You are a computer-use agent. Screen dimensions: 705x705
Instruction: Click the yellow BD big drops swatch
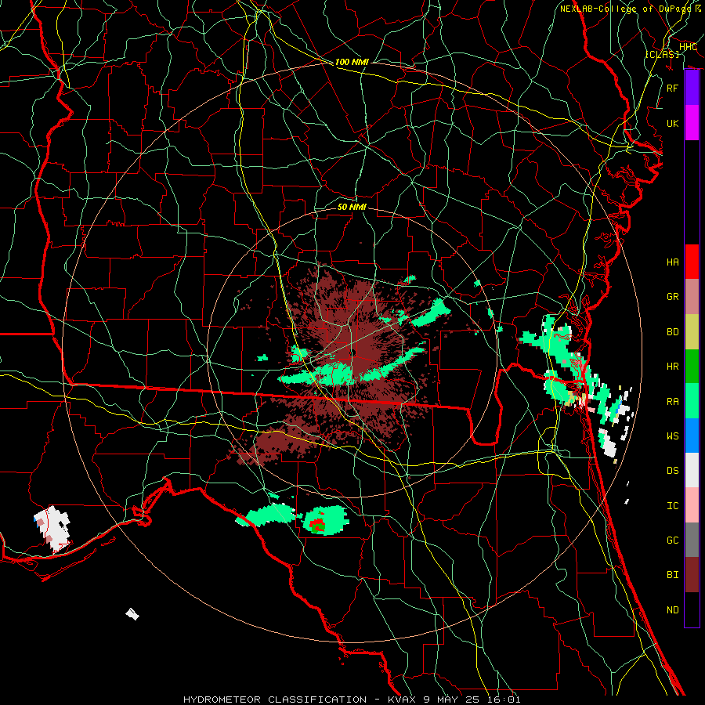692,331
